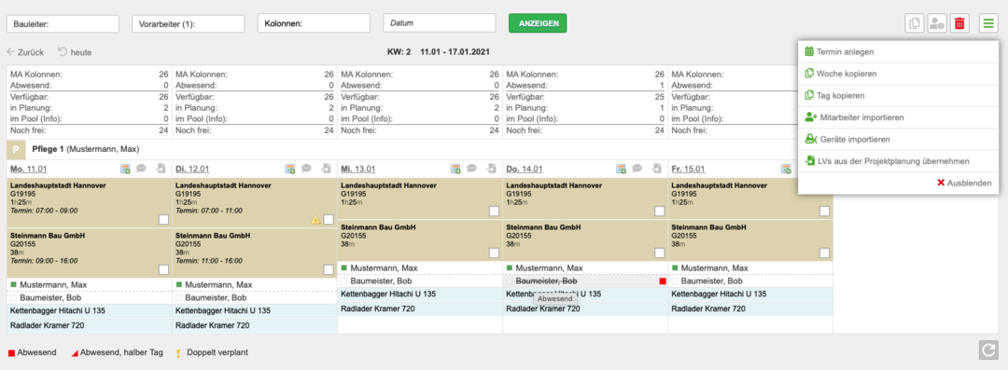Go back with the Zurück link
Screen dimensions: 1008x370
point(25,52)
